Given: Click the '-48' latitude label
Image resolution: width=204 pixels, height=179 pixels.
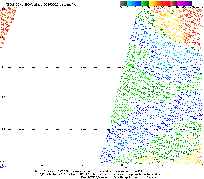Looking at the screenshot, I should pos(2,129).
